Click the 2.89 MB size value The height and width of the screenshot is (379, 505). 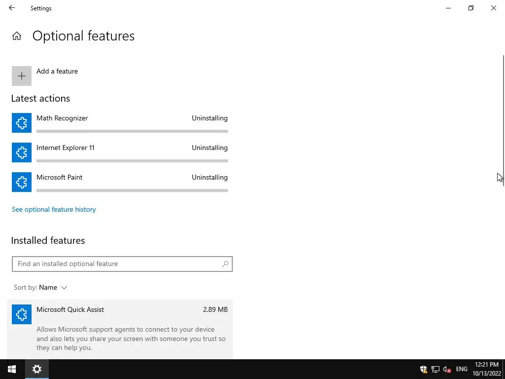pos(215,310)
